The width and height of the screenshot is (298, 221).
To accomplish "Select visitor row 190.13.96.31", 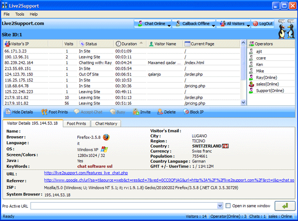I will click(122, 57).
